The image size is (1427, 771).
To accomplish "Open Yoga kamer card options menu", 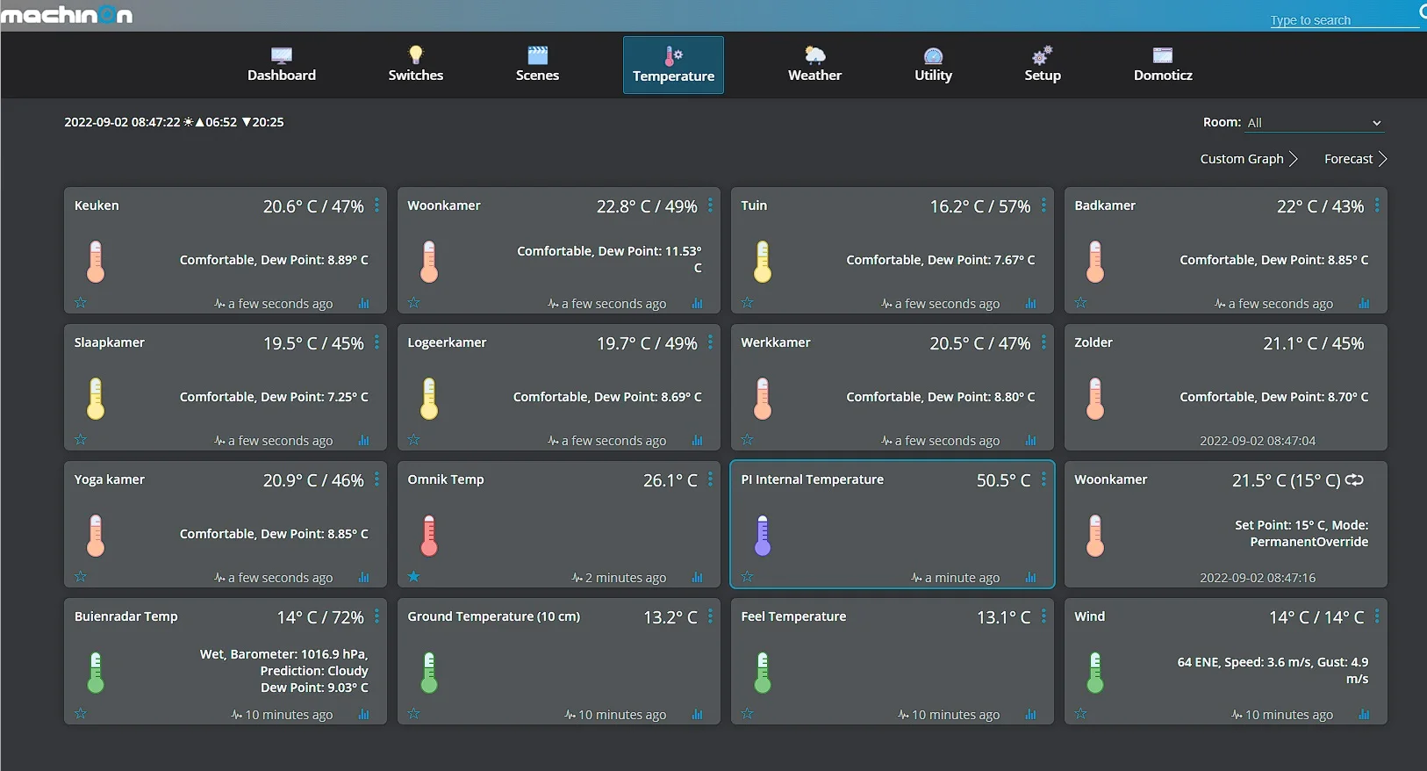I will (377, 479).
